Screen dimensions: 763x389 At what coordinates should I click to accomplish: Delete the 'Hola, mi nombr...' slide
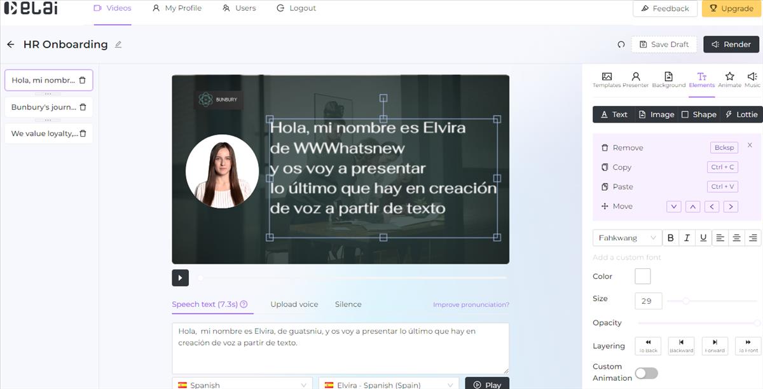tap(82, 81)
